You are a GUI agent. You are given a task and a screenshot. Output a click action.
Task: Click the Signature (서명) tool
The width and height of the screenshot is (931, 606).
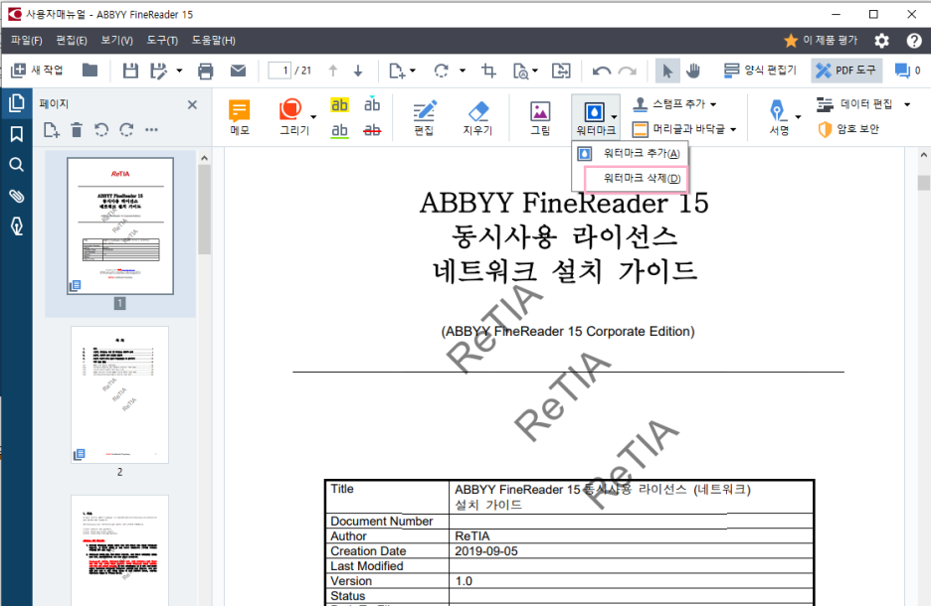tap(779, 117)
